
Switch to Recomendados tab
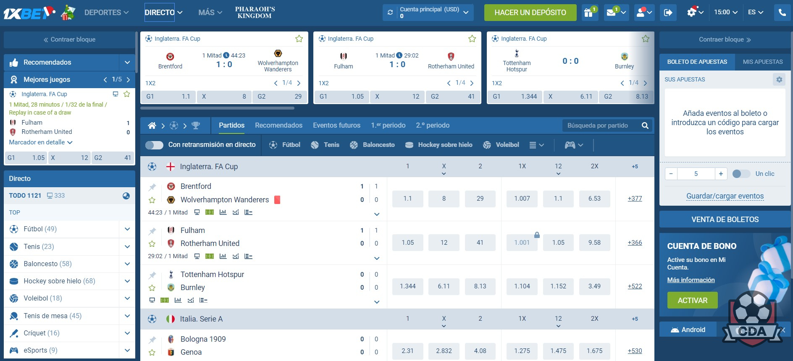click(x=278, y=126)
